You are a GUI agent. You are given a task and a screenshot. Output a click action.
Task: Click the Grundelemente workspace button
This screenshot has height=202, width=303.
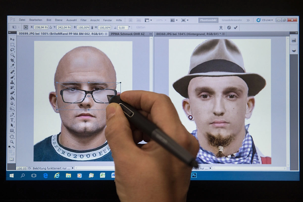pyautogui.click(x=232, y=20)
